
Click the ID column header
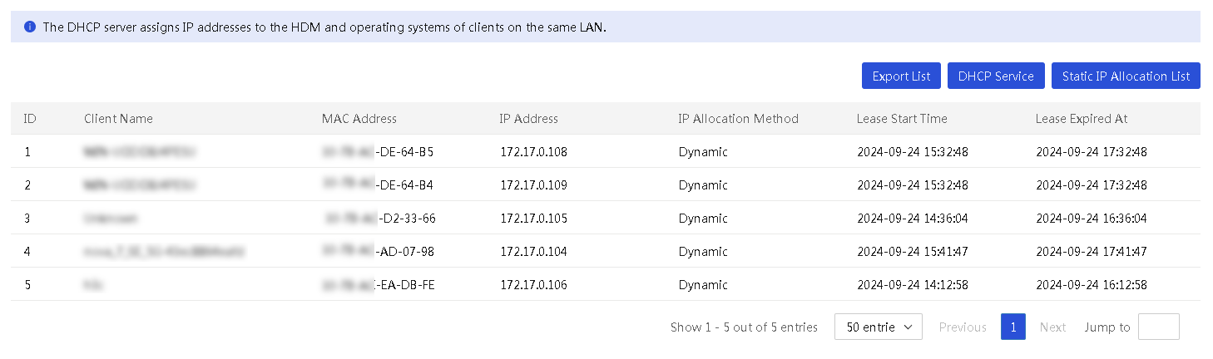coord(30,119)
